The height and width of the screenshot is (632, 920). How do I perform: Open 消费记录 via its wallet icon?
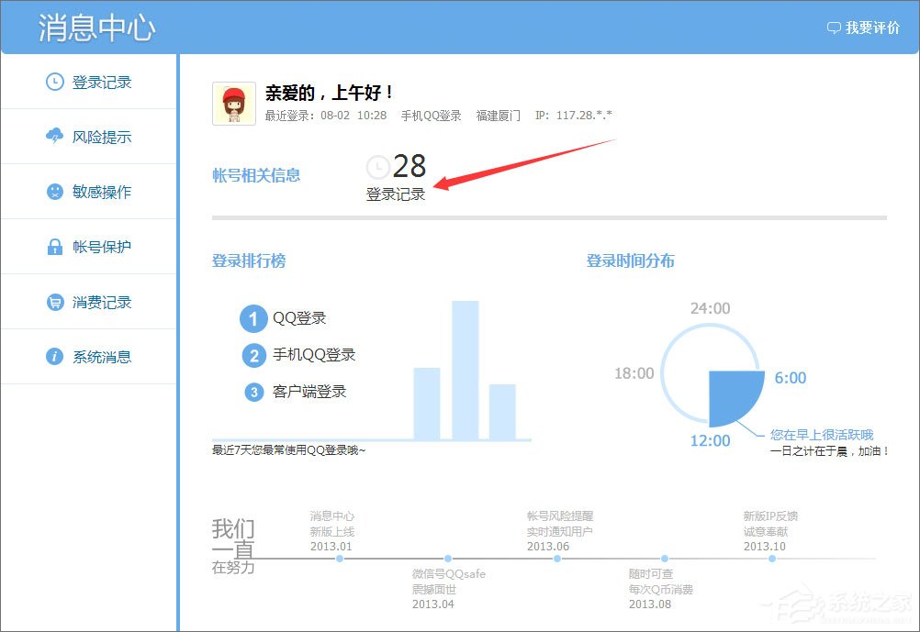[55, 301]
